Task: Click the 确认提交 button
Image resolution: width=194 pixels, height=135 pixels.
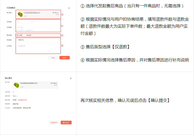Action: [66, 123]
